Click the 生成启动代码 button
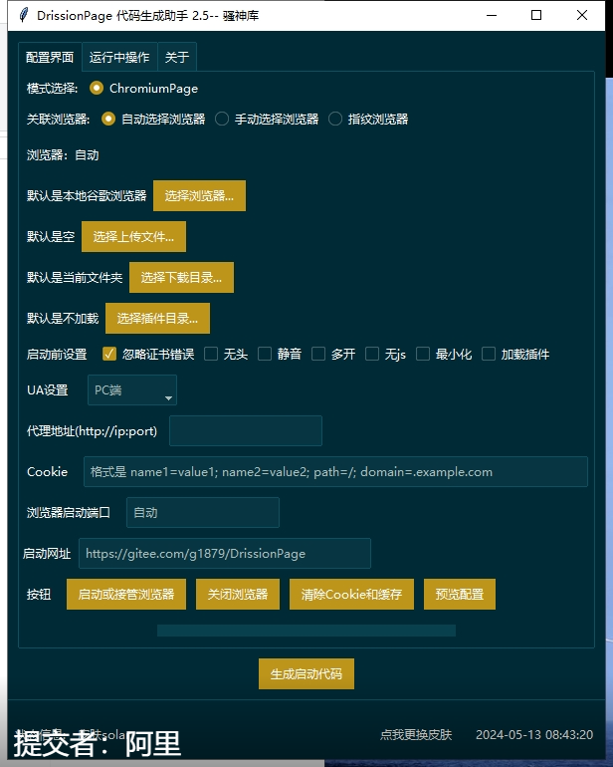613x767 pixels. [306, 674]
